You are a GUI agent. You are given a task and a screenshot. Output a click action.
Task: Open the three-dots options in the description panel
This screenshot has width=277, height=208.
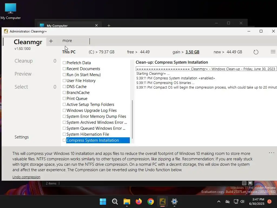click(x=272, y=153)
